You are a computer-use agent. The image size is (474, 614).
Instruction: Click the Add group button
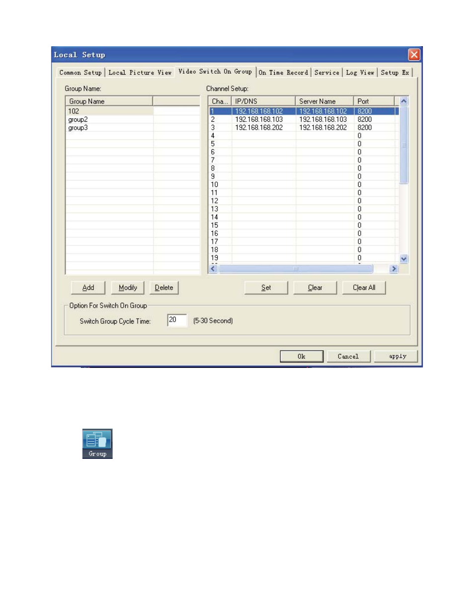[x=88, y=288]
